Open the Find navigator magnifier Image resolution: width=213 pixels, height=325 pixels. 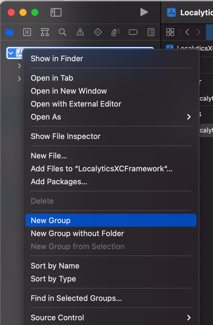tap(63, 32)
